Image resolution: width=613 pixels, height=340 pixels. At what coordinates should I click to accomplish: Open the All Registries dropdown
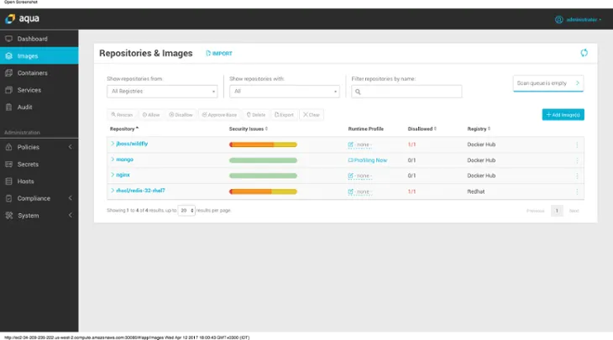point(162,92)
